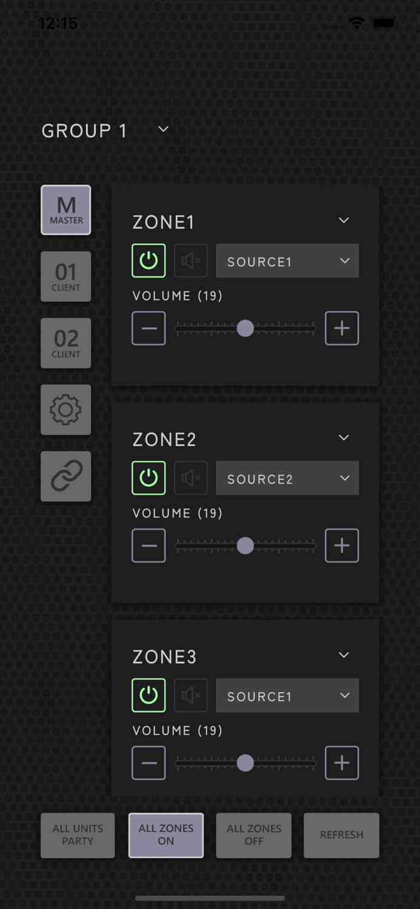The width and height of the screenshot is (420, 909).
Task: Open the SOURCE2 dropdown in ZONE2
Action: [287, 478]
